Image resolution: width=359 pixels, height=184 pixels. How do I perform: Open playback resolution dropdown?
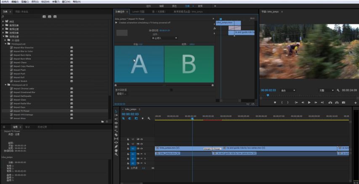[x=327, y=91]
